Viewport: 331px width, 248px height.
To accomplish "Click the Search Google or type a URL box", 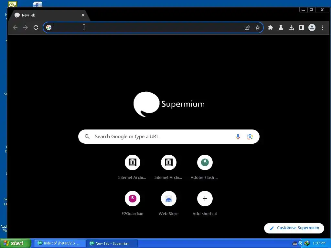I will (169, 137).
